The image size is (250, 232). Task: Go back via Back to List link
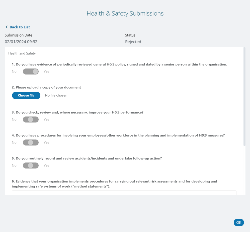coord(20,27)
